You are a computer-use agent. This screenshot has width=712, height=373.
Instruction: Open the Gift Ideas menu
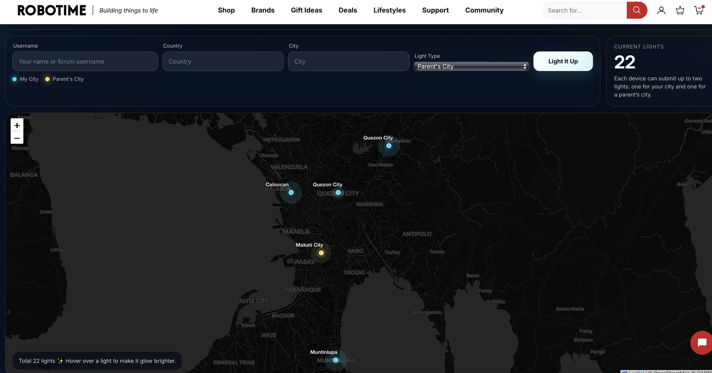pos(306,10)
